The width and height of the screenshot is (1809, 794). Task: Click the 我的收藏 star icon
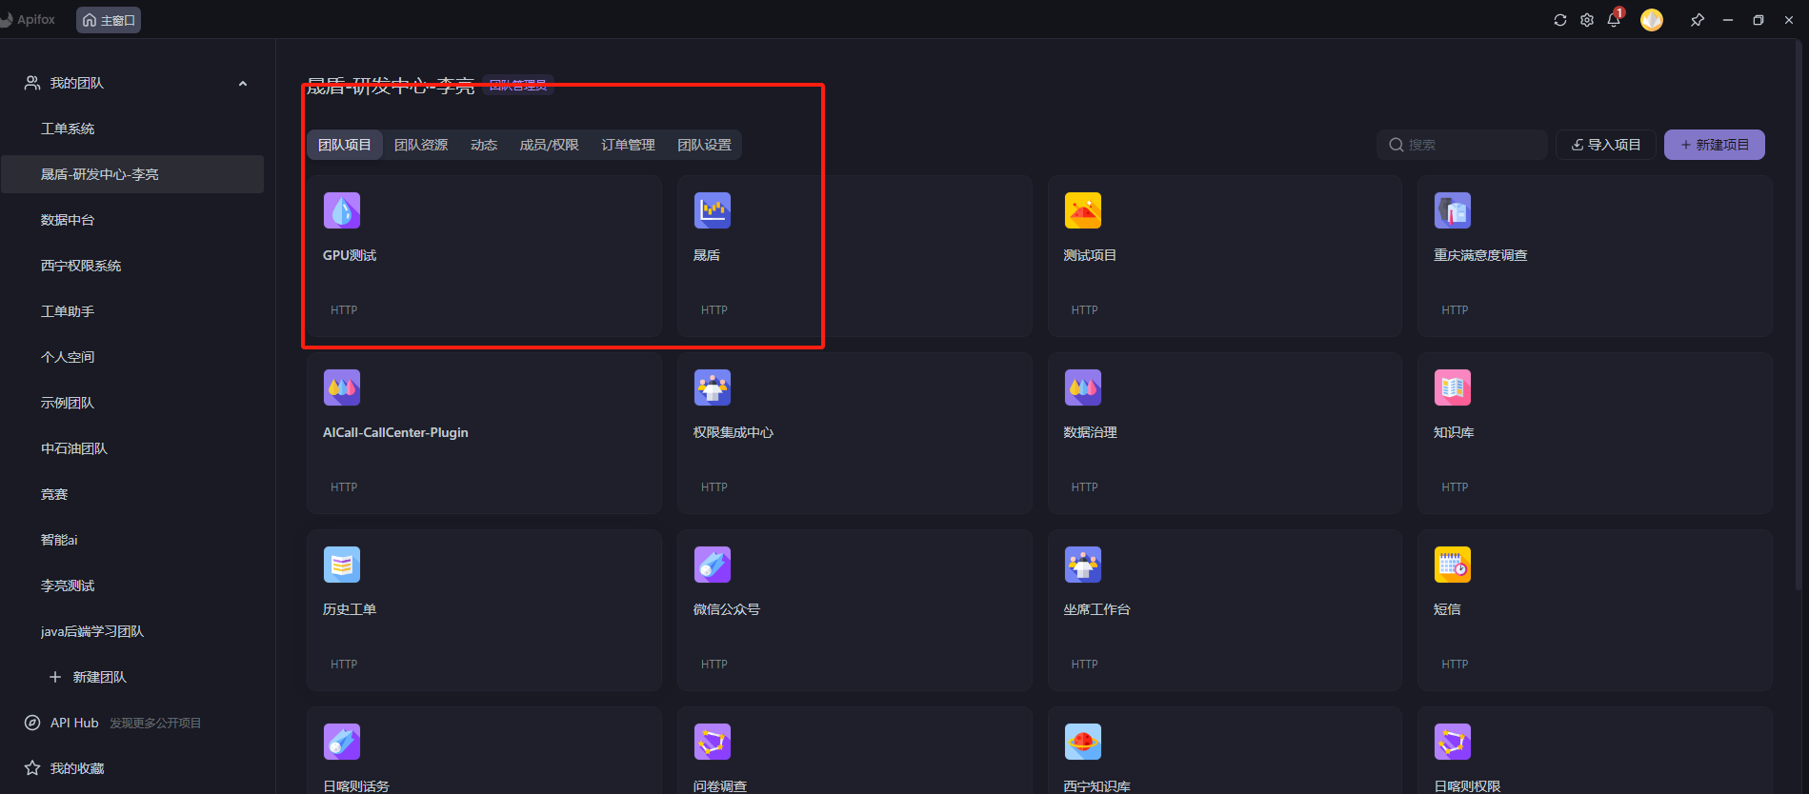point(32,768)
